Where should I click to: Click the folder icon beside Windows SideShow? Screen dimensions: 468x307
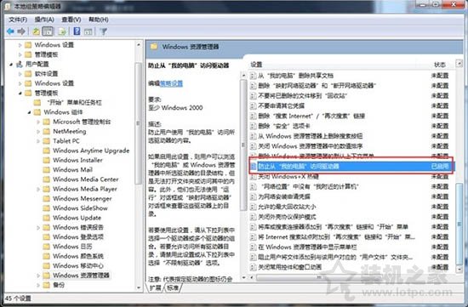click(x=46, y=208)
